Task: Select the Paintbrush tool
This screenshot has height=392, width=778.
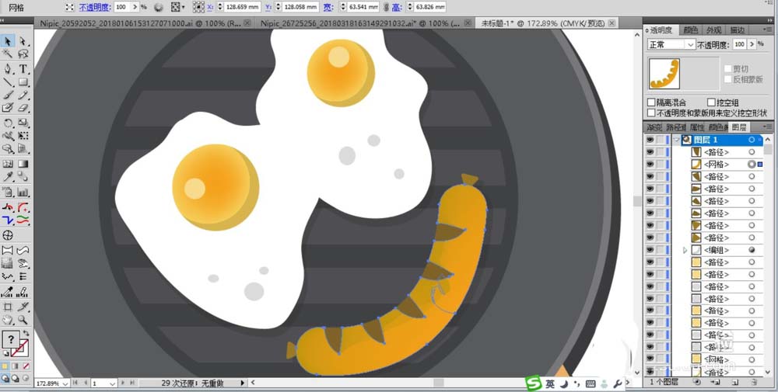Action: pos(8,95)
